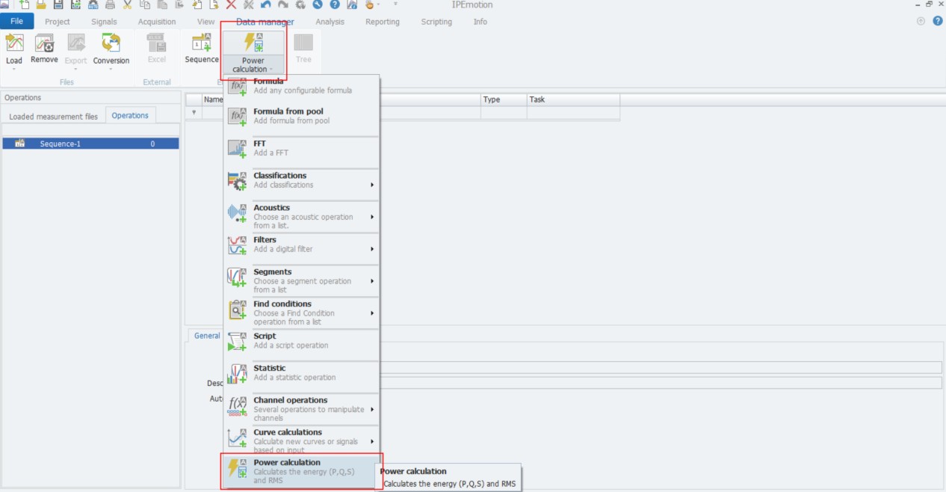
Task: Expand the Filters submenu arrow
Action: (x=372, y=249)
